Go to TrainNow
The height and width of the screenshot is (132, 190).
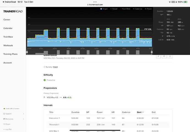tap(8, 37)
